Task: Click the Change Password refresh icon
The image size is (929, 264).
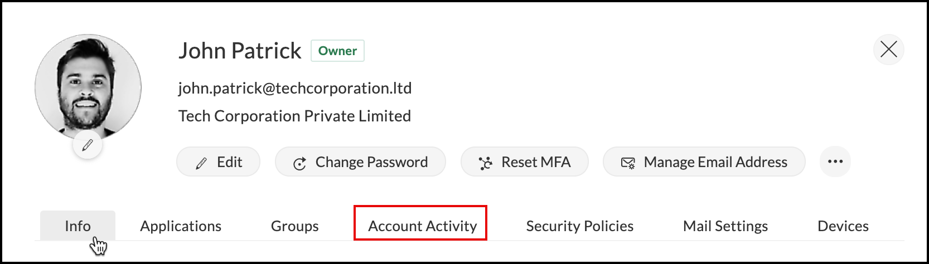Action: tap(299, 163)
